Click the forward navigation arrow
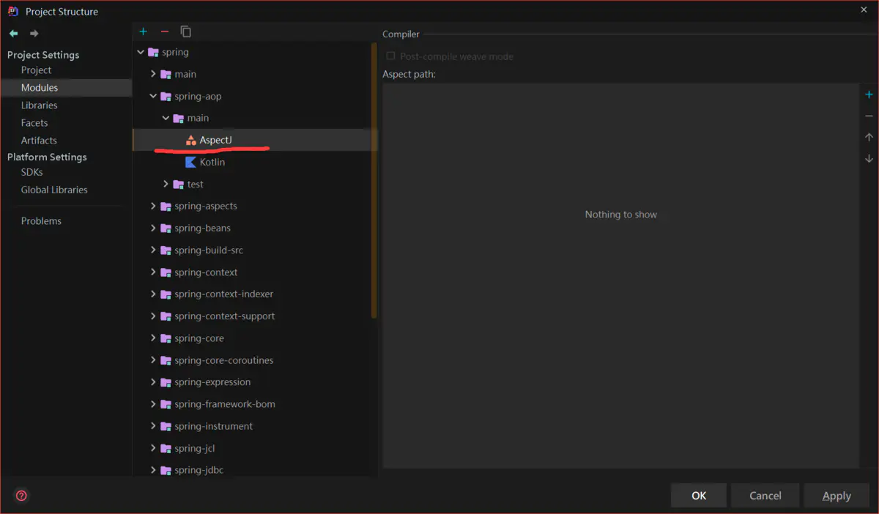Screen dimensions: 879x514 pyautogui.click(x=34, y=34)
